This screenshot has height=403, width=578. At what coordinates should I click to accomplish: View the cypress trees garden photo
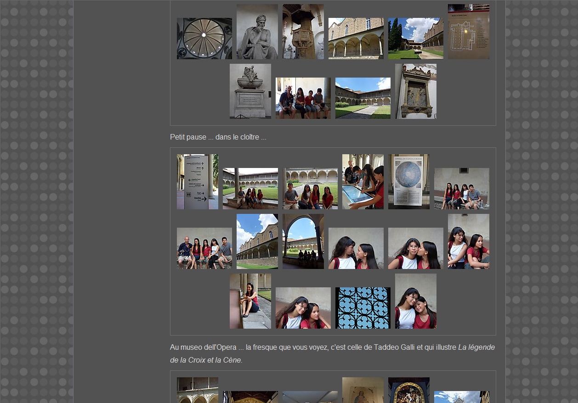tap(415, 39)
